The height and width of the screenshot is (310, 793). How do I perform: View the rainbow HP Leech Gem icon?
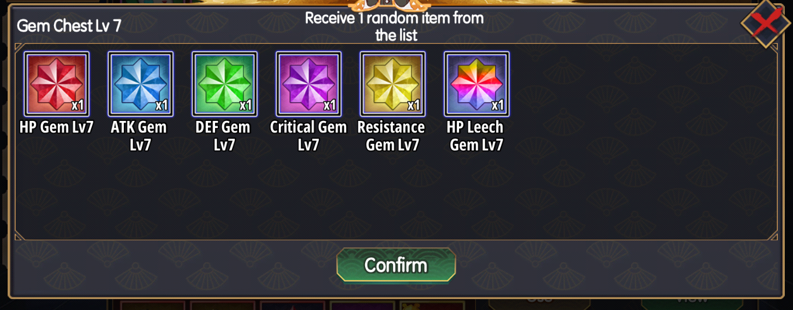coord(477,84)
